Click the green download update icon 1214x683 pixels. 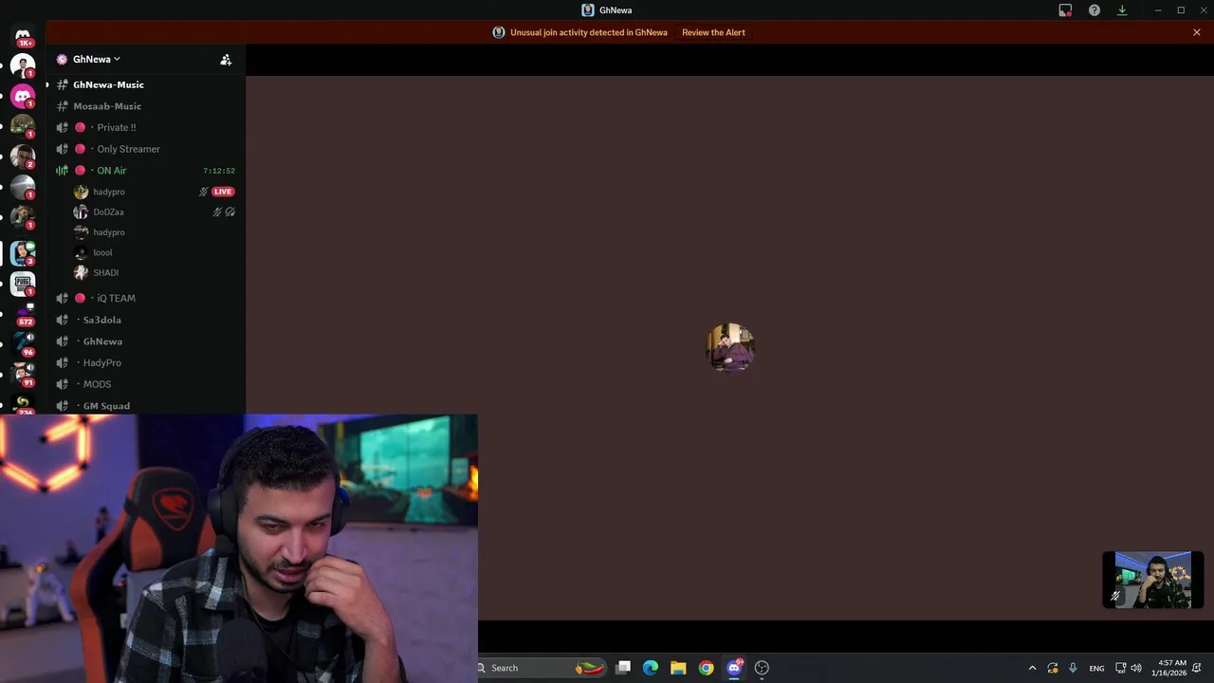point(1122,10)
